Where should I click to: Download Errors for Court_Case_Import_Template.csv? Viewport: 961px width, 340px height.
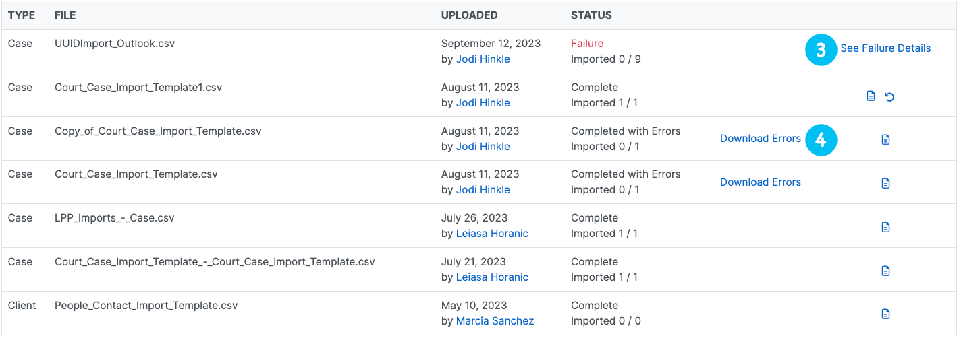[x=760, y=182]
